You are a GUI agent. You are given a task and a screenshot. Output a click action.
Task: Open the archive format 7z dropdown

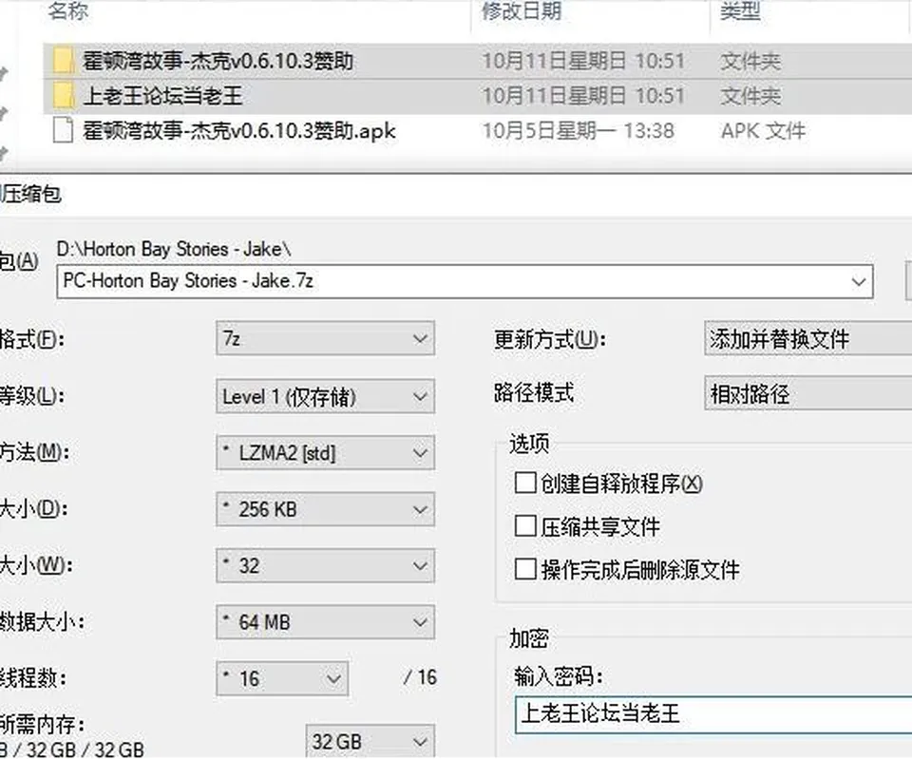tap(325, 338)
